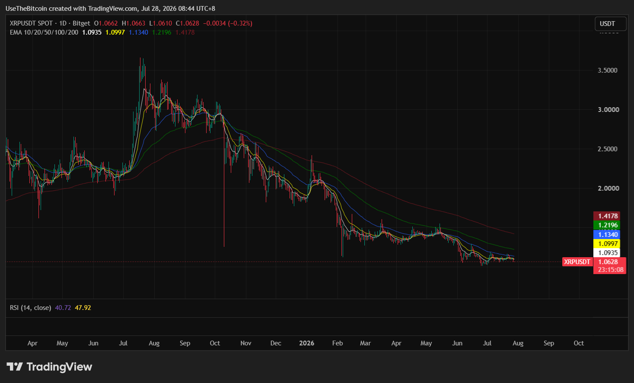Screen dimensions: 634x383
Task: Open the USDT currency selector
Action: coord(610,24)
